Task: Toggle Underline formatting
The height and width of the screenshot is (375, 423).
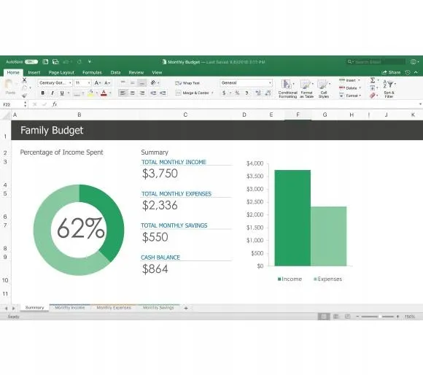Action: 62,93
